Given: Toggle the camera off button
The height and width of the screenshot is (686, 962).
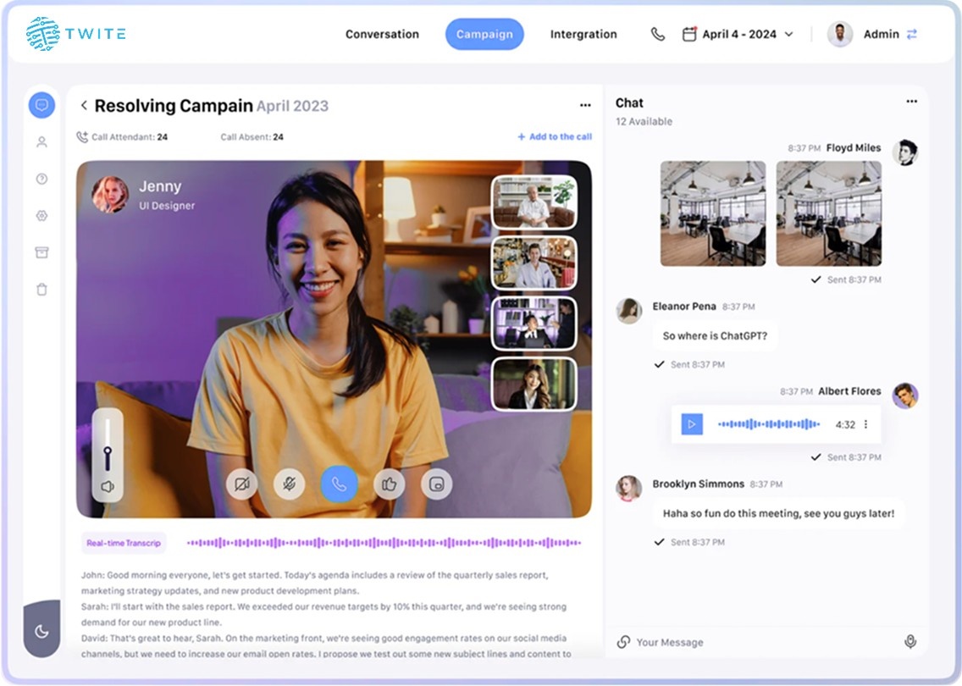Looking at the screenshot, I should (242, 484).
